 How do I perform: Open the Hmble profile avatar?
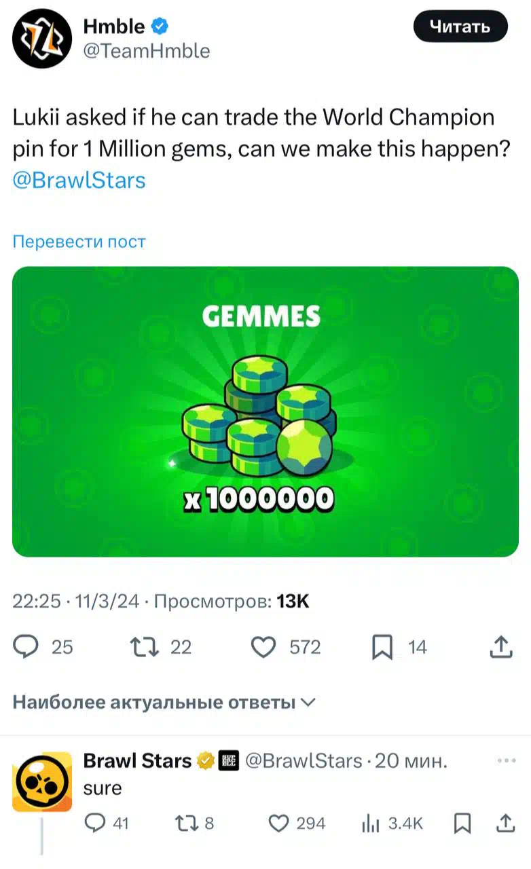pyautogui.click(x=42, y=39)
